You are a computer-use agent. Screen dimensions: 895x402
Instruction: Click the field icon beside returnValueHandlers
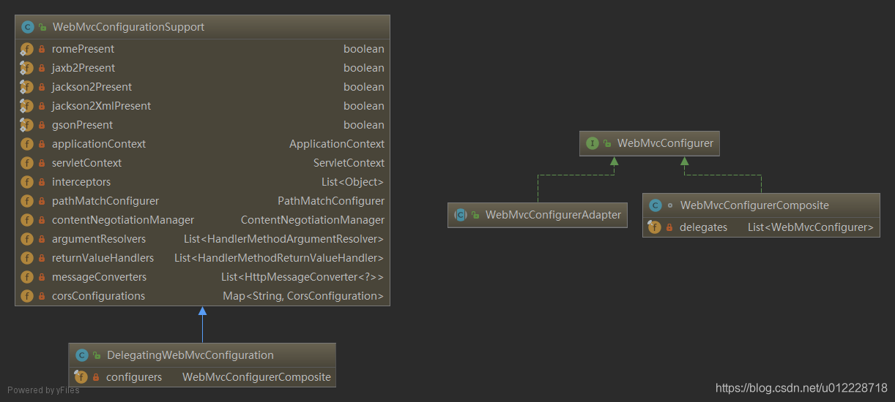click(x=27, y=258)
